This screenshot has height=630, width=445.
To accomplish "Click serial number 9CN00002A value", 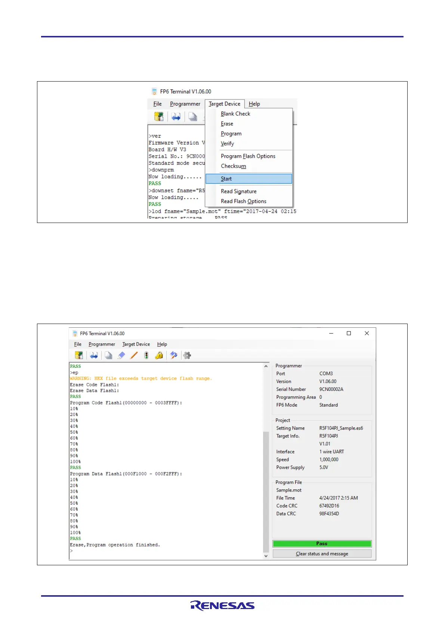I will pyautogui.click(x=331, y=389).
